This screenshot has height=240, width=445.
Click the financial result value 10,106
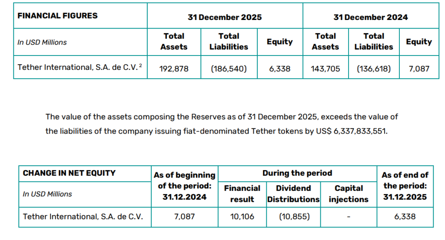click(242, 216)
